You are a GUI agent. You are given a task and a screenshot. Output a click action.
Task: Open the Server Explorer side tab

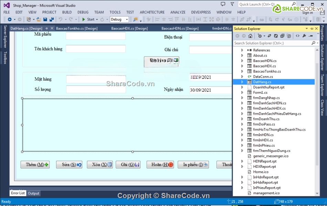click(x=5, y=37)
